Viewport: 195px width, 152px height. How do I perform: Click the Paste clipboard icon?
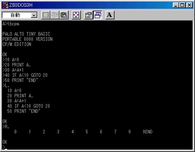[64, 15]
